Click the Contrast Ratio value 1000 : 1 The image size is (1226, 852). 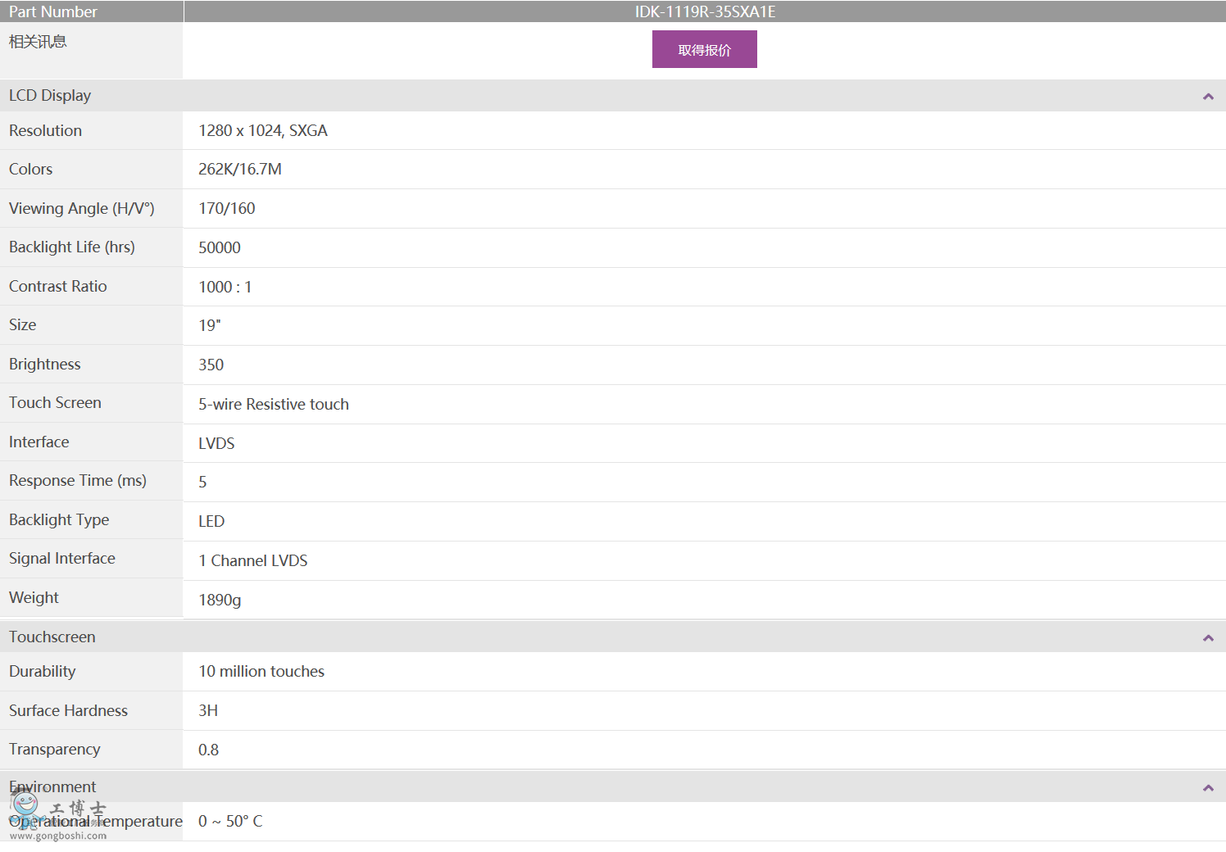225,288
